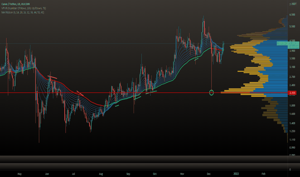
Task: Click the 1.250 price axis label
Action: pyautogui.click(x=292, y=131)
